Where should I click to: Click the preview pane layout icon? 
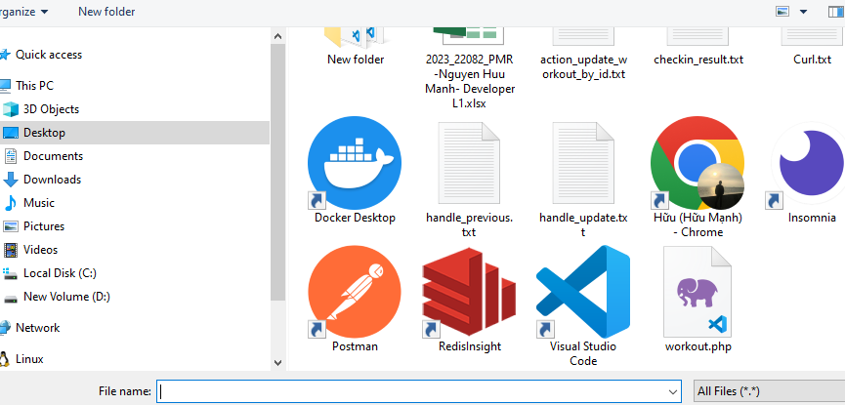coord(836,12)
